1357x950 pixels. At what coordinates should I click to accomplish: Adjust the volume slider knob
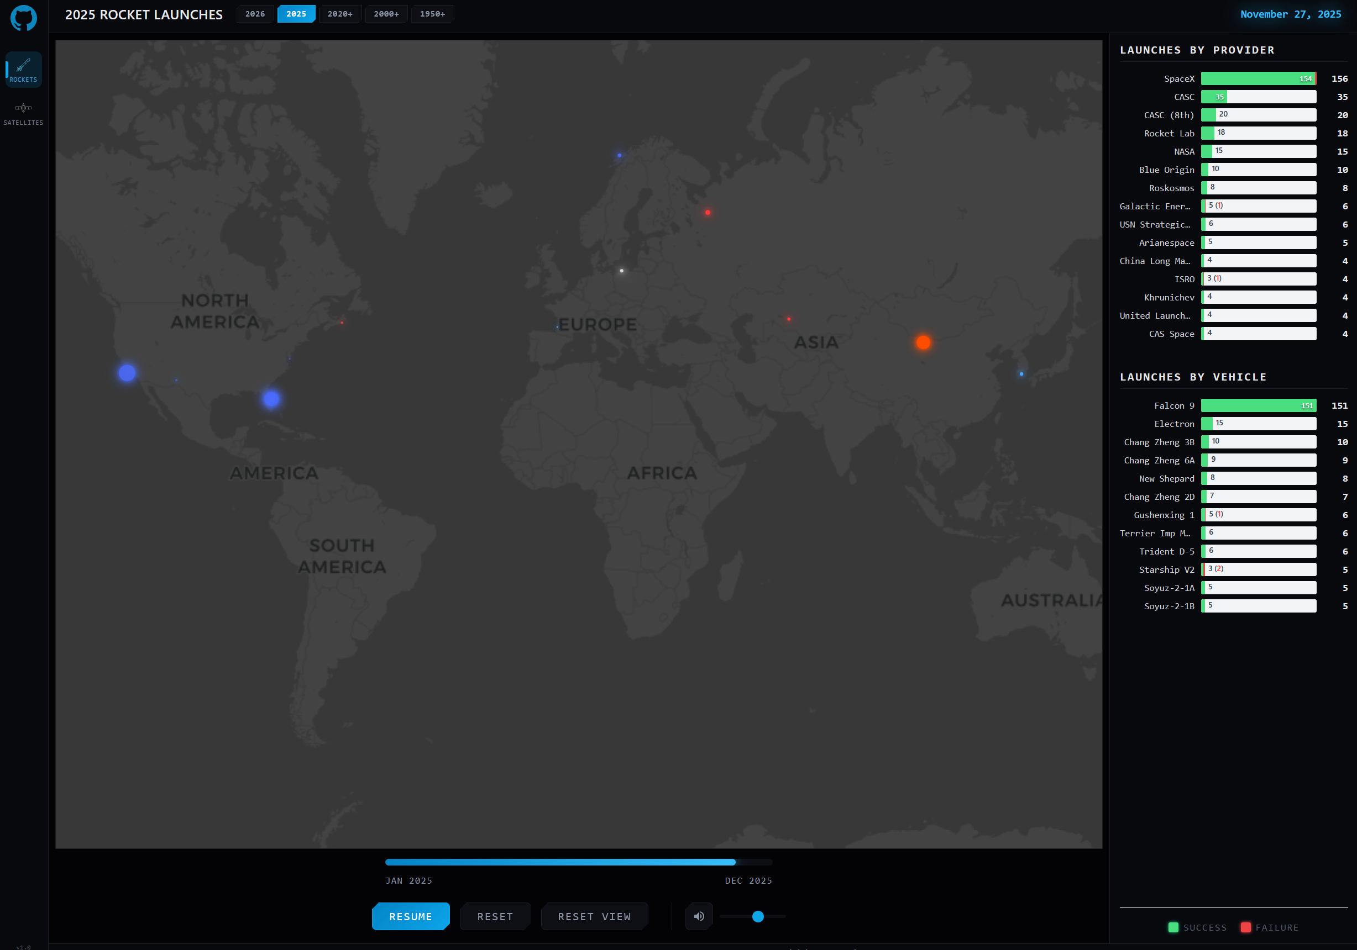[x=758, y=916]
